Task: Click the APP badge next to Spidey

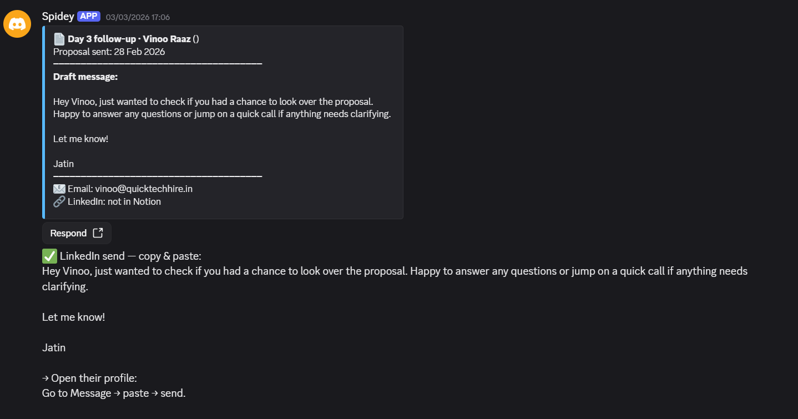Action: pos(89,16)
